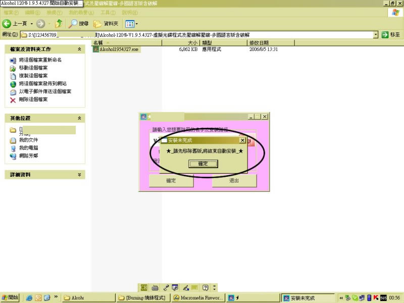
Task: Click the red X delete file icon
Action: click(13, 100)
